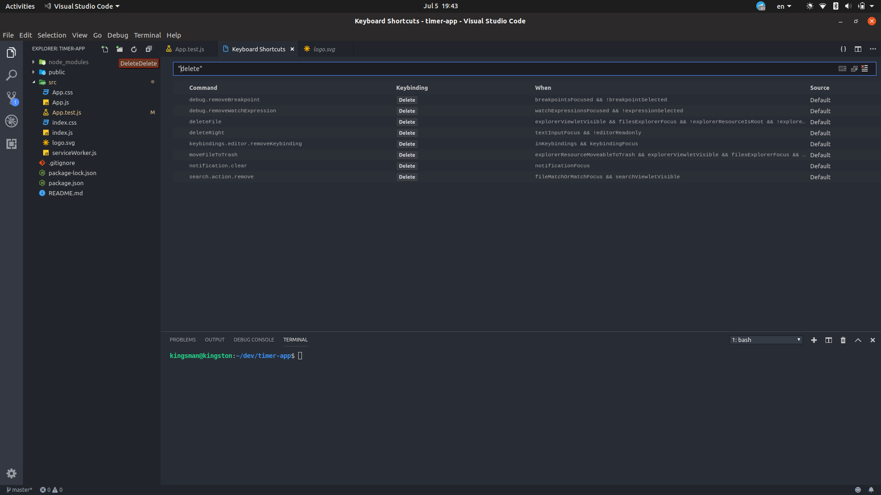
Task: Open the feedback smiley in status bar
Action: [858, 490]
